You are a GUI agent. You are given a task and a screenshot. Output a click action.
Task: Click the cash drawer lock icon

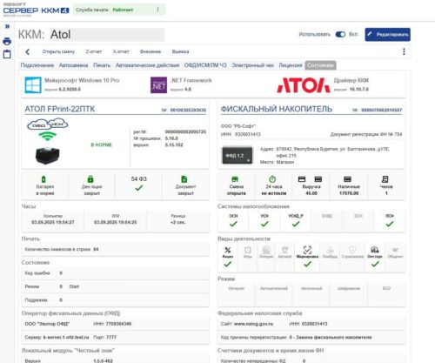[90, 179]
